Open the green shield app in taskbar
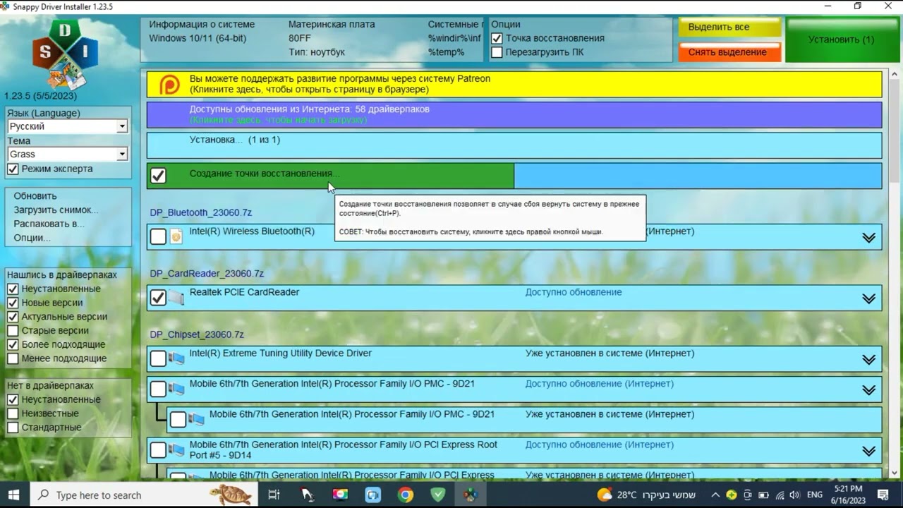This screenshot has height=508, width=903. pyautogui.click(x=437, y=495)
